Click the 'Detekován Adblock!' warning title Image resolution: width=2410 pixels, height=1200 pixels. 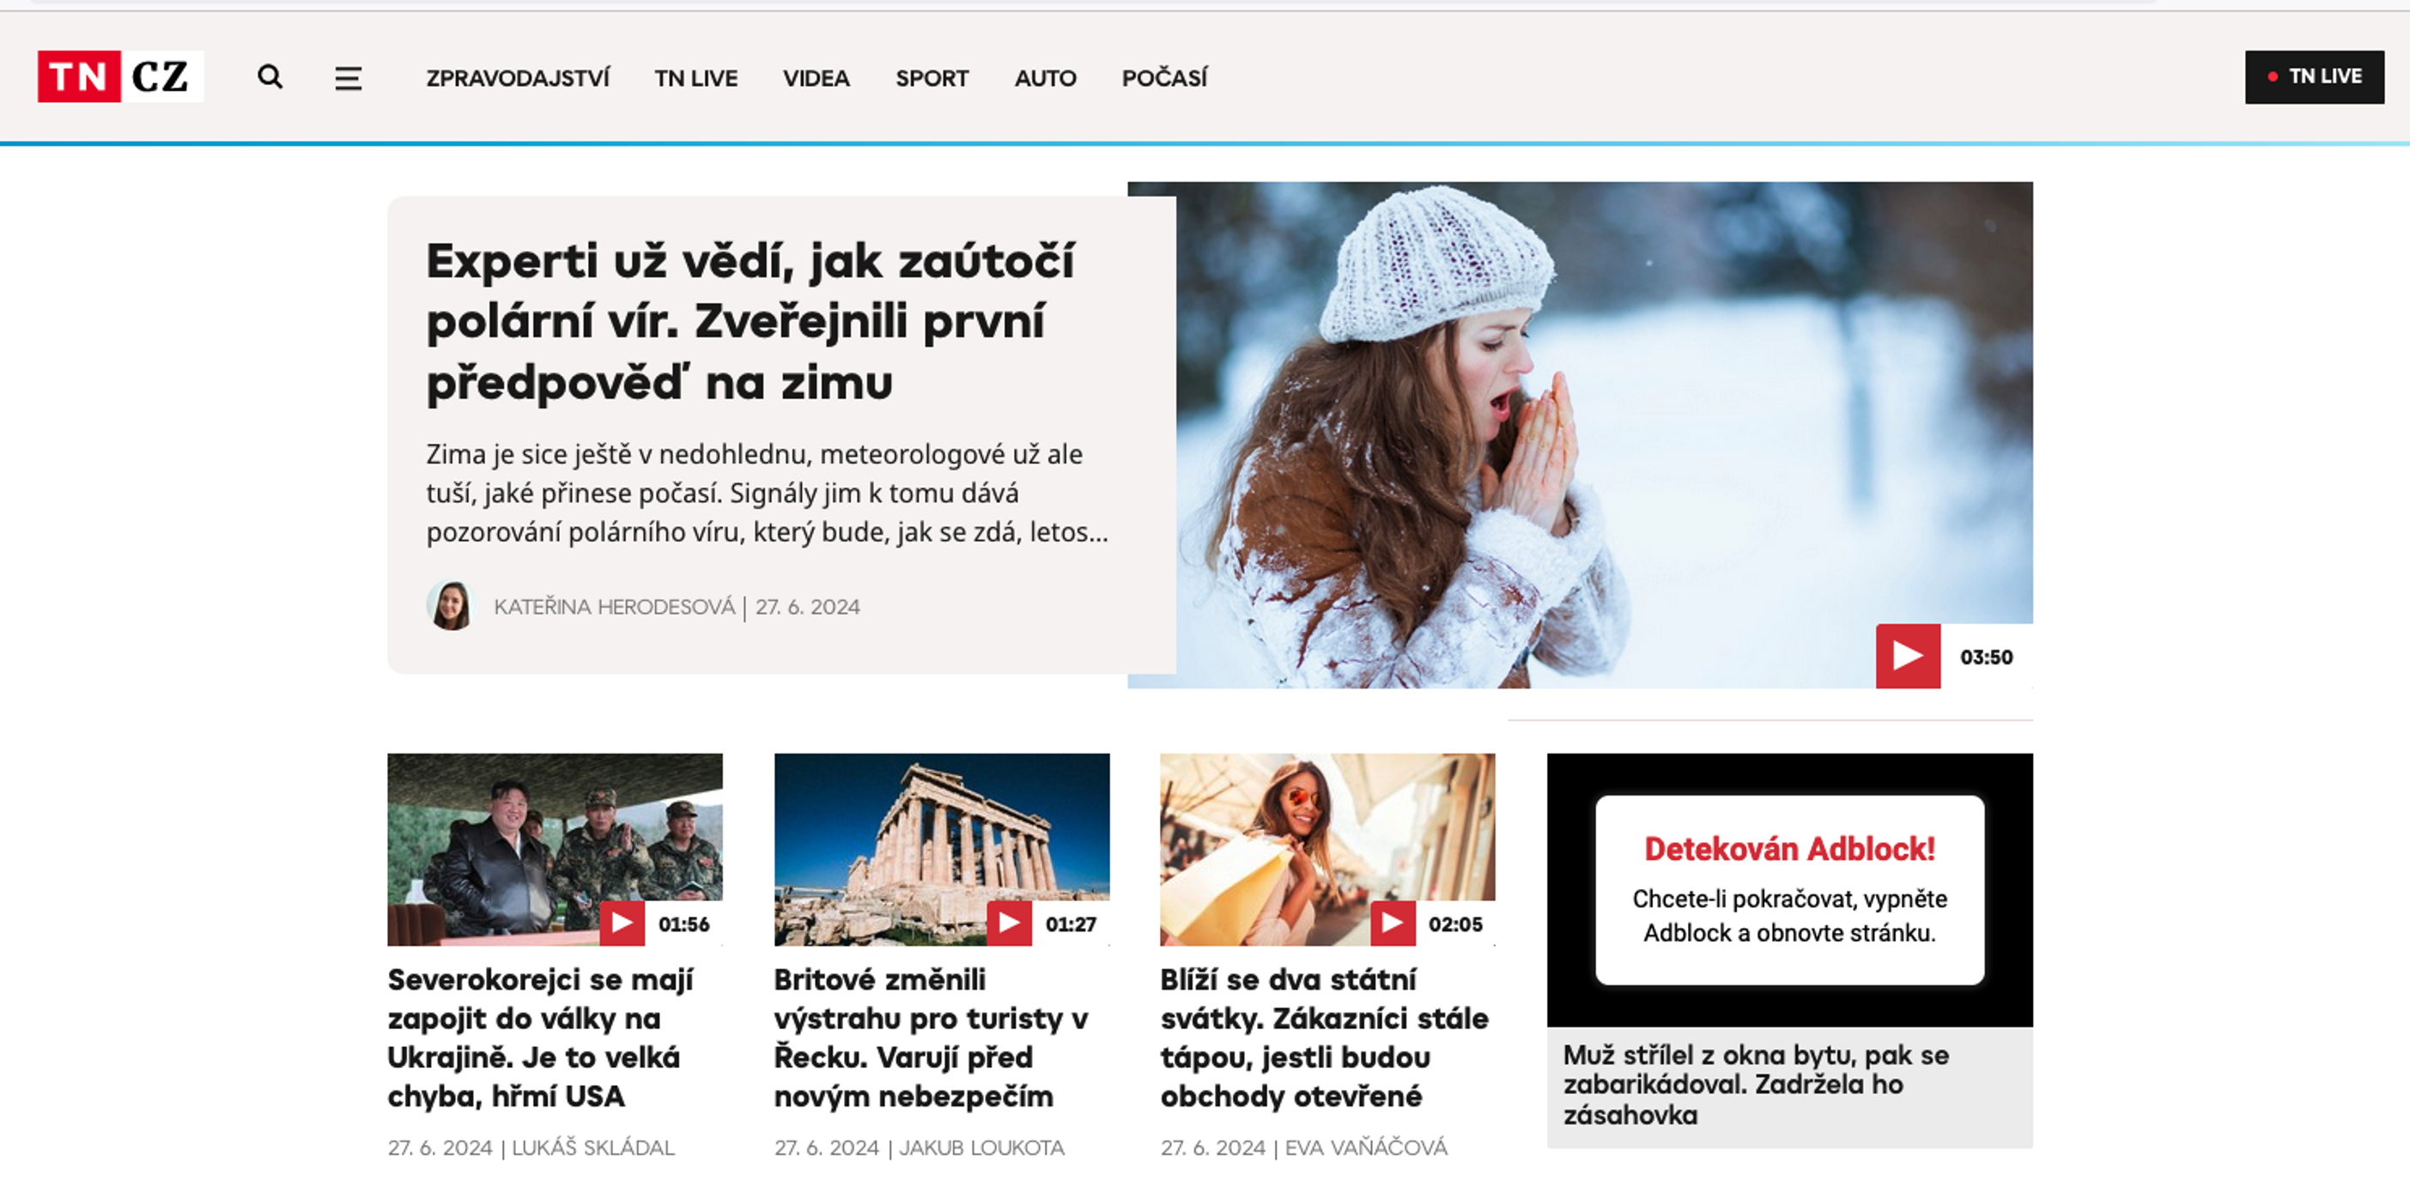[x=1788, y=848]
